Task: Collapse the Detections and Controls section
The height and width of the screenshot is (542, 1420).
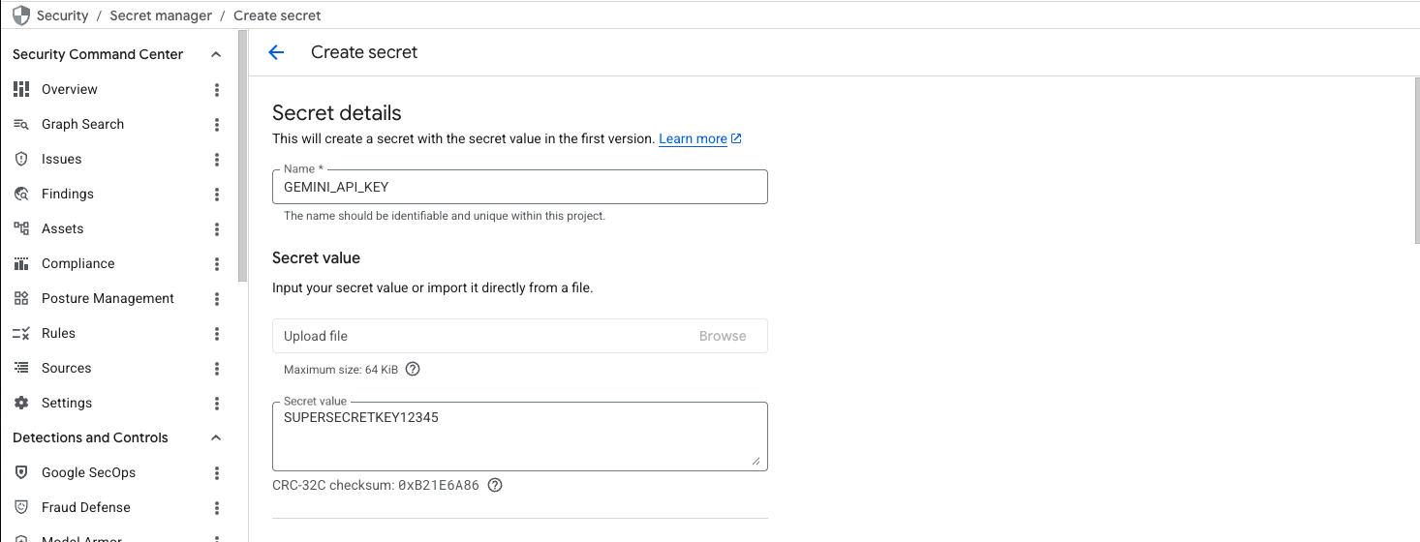Action: (x=215, y=437)
